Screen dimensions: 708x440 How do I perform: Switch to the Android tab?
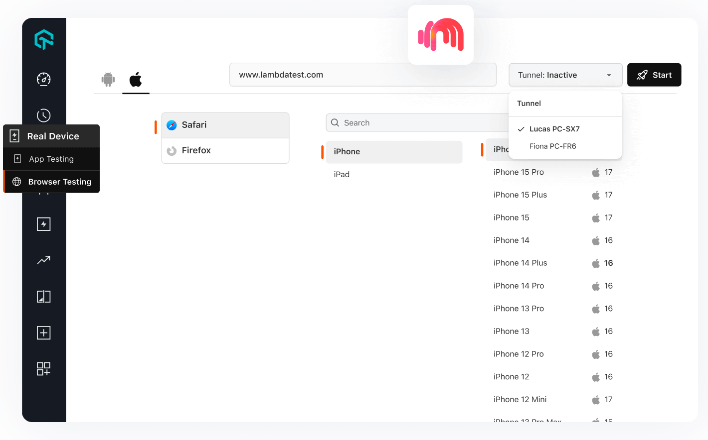tap(108, 79)
